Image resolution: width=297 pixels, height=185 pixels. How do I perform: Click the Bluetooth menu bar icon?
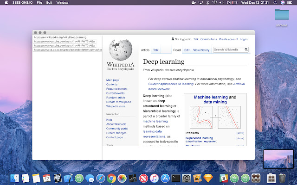207,2
